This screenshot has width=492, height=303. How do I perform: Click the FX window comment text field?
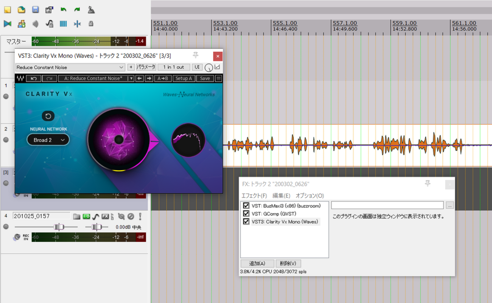(387, 205)
